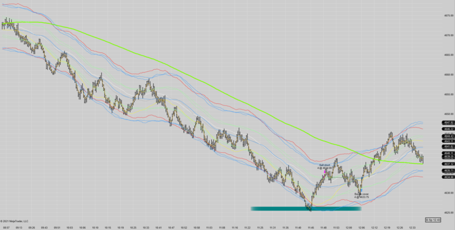Click the teal support zone rectangle
The image size is (455, 230).
point(306,209)
